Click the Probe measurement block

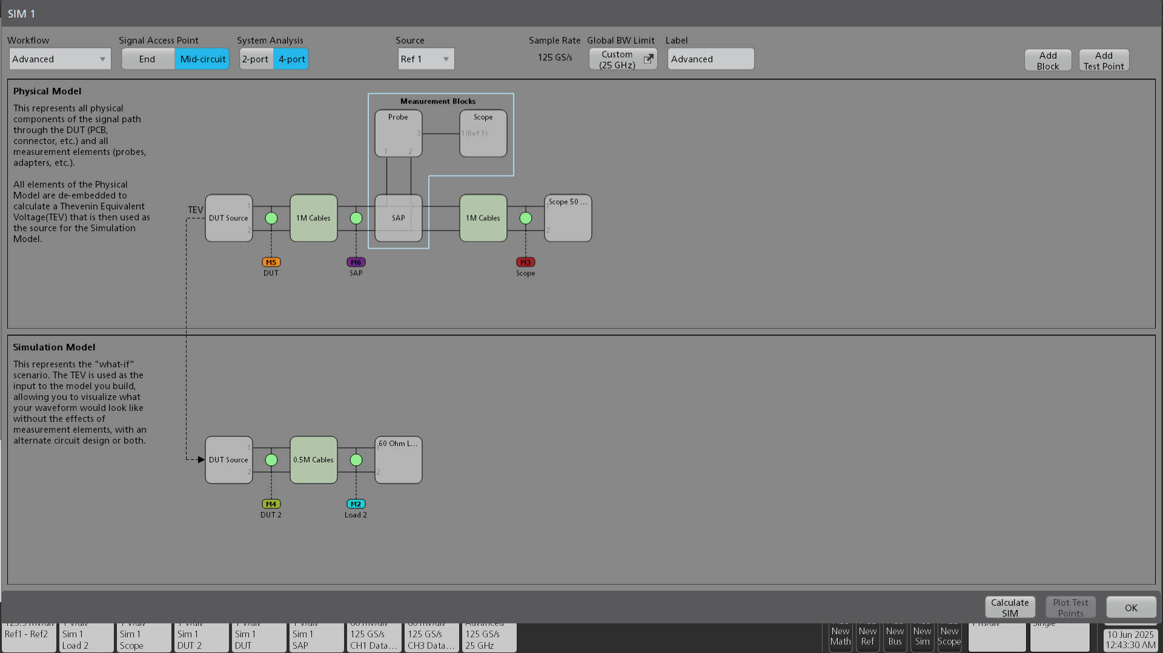click(x=398, y=133)
